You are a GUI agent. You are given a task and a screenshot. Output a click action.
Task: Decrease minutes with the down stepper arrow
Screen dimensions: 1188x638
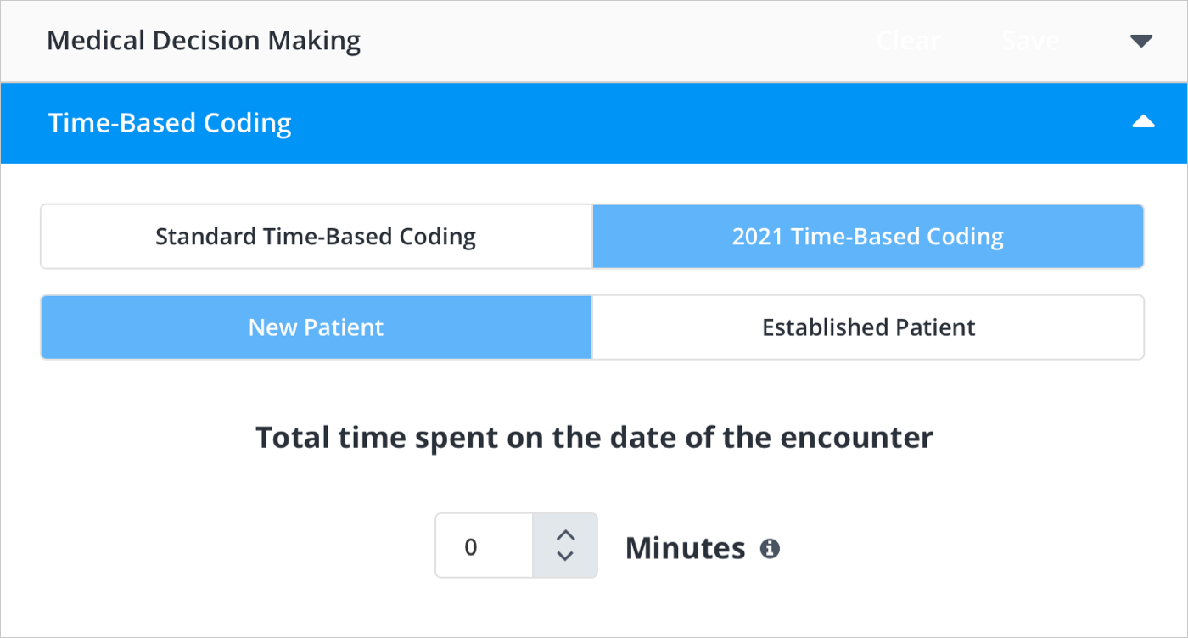(x=565, y=556)
